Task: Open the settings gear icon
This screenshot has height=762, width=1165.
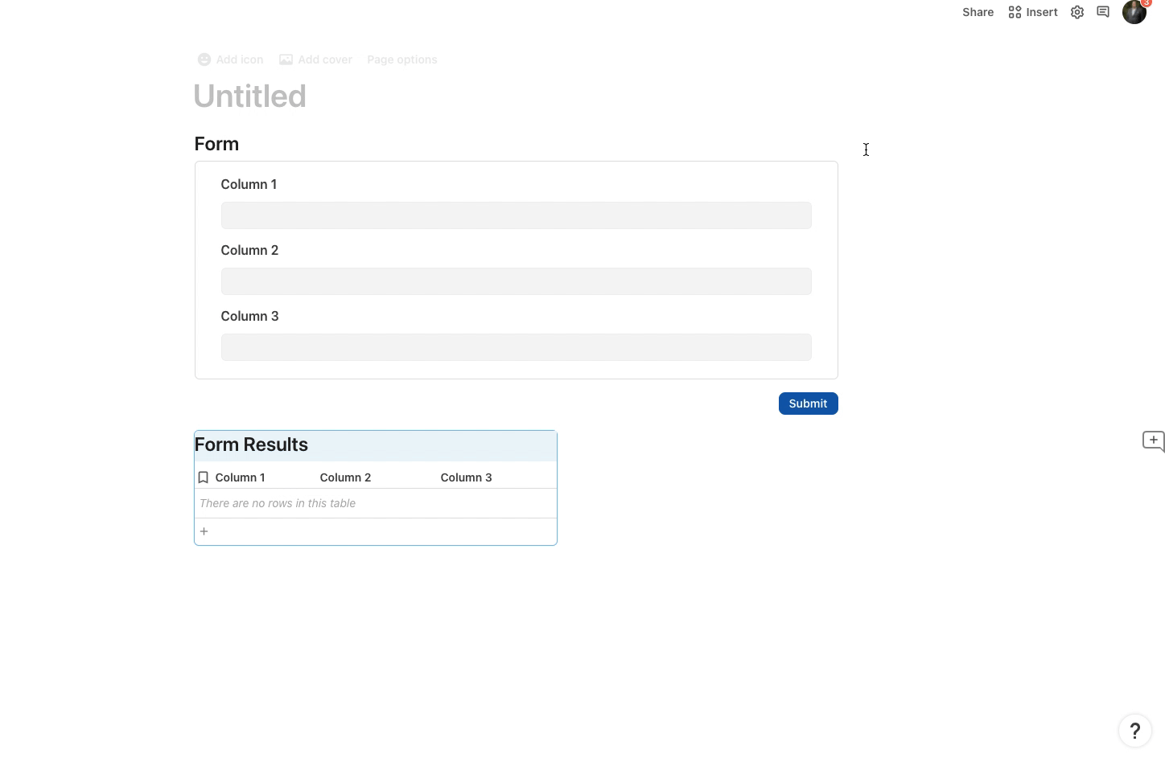Action: tap(1077, 12)
